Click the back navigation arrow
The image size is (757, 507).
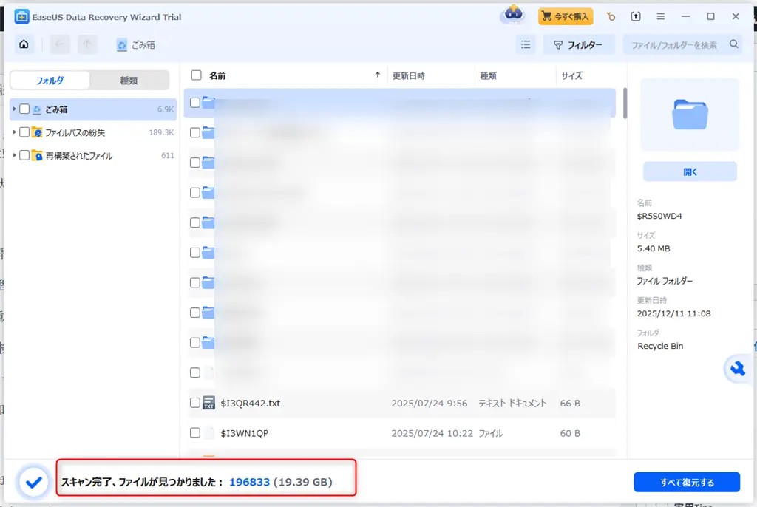(58, 44)
